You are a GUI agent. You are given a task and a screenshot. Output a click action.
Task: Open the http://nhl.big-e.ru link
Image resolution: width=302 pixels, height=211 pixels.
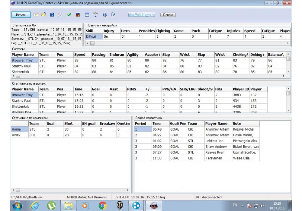click(x=141, y=14)
